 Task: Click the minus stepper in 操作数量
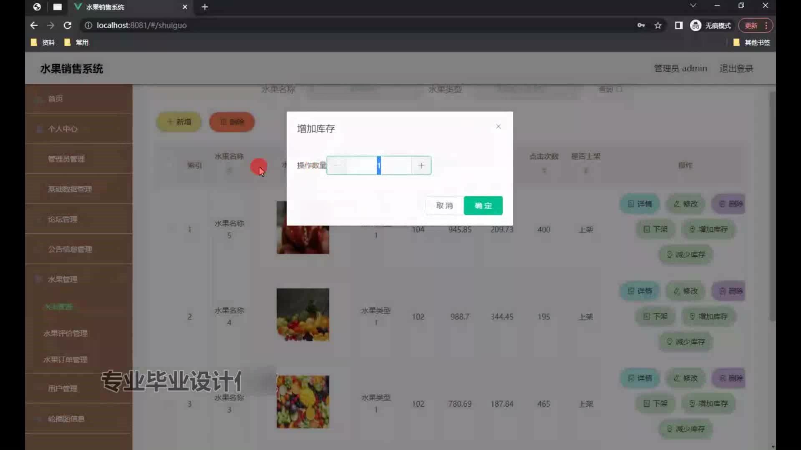point(337,165)
